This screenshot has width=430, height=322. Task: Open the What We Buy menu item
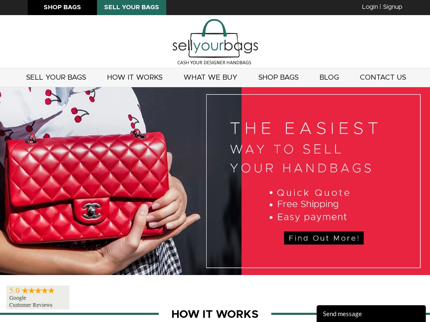210,77
